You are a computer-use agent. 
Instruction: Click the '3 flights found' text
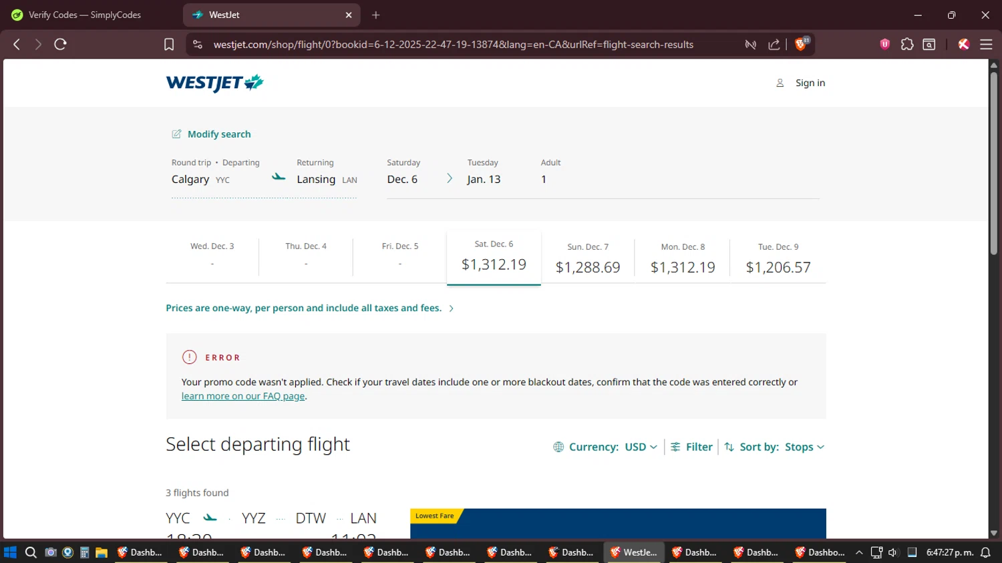pyautogui.click(x=197, y=493)
